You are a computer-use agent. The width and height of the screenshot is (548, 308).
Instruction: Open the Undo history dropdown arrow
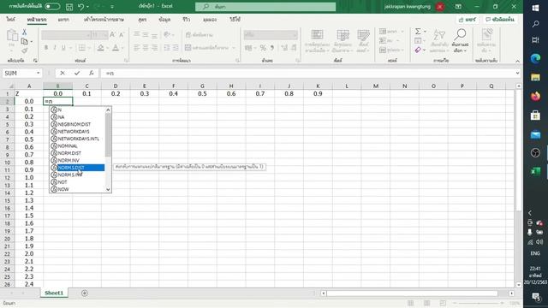point(87,7)
